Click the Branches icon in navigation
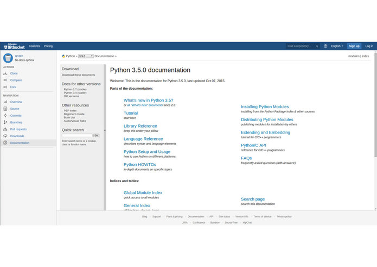The height and width of the screenshot is (267, 377). pos(5,122)
